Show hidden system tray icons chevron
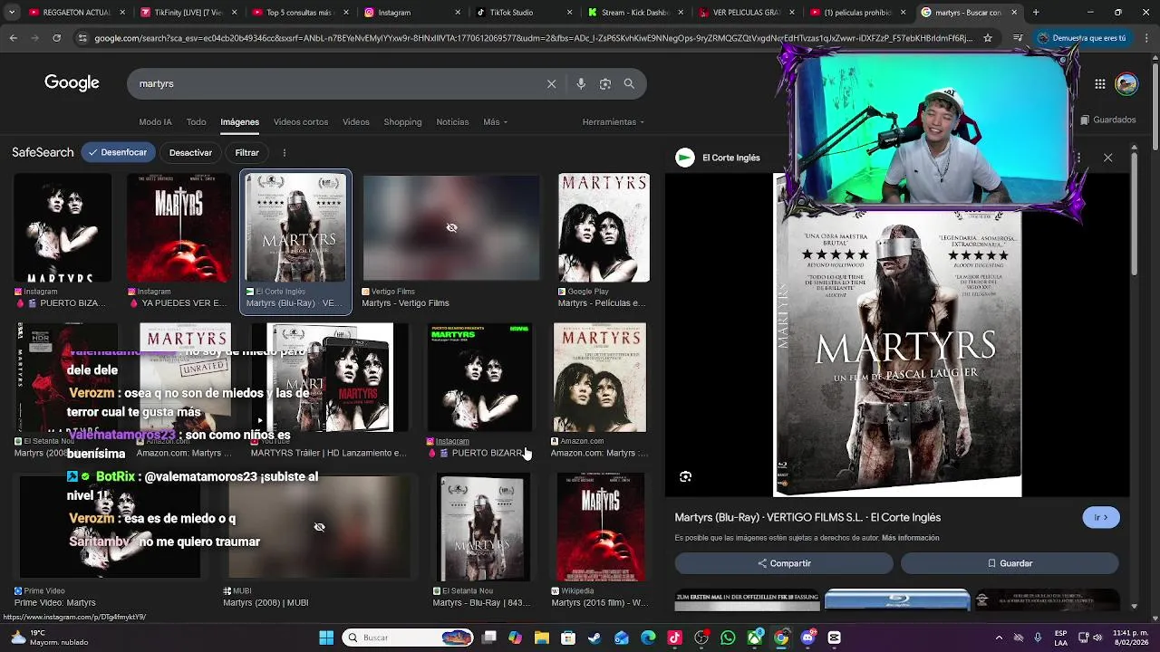Viewport: 1160px width, 652px height. click(999, 638)
